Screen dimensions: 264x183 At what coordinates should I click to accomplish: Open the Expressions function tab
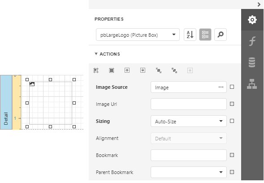252,41
